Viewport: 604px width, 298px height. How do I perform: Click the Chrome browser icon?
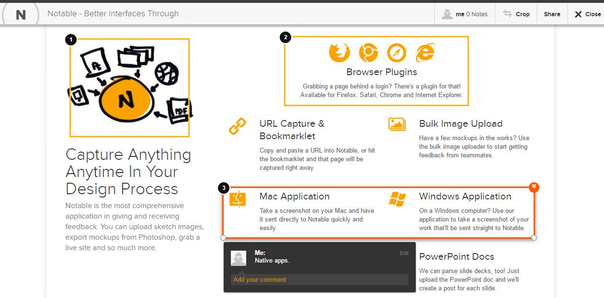tap(368, 53)
